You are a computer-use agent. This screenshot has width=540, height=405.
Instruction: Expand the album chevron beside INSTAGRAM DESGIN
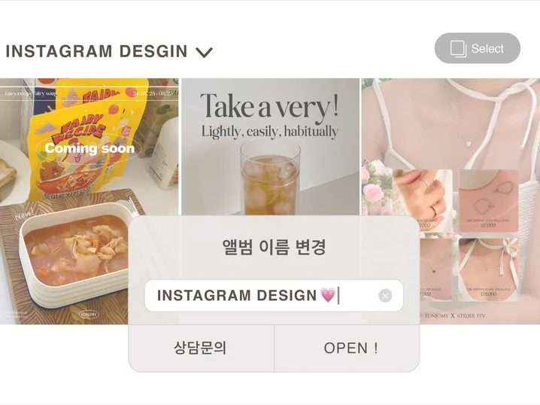point(205,53)
